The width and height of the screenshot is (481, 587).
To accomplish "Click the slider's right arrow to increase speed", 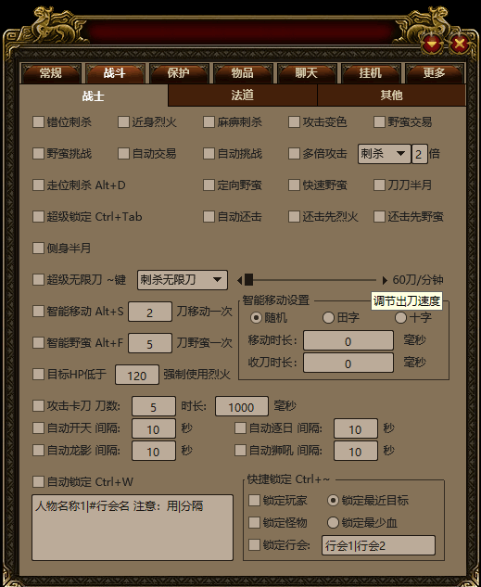I will coord(385,280).
